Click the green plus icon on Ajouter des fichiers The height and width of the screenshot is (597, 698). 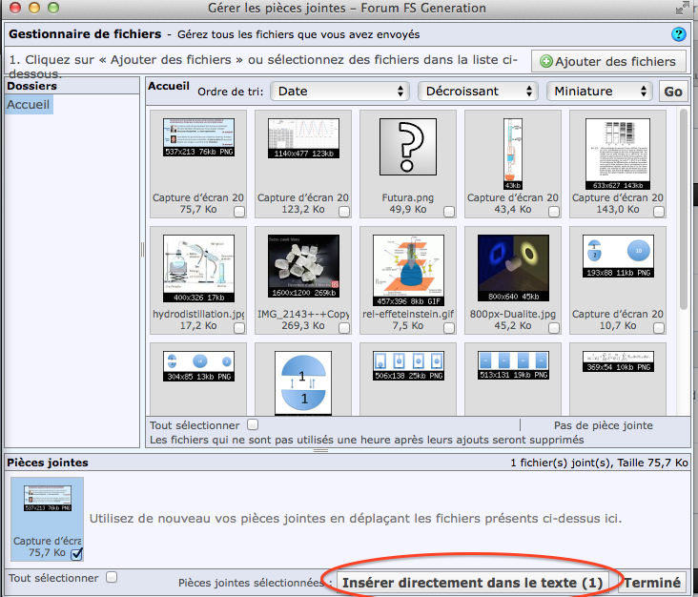[546, 61]
